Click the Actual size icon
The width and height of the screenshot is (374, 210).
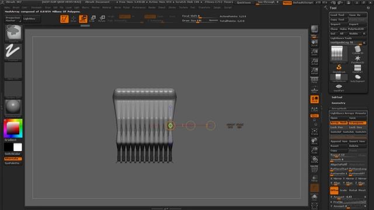coord(314,62)
